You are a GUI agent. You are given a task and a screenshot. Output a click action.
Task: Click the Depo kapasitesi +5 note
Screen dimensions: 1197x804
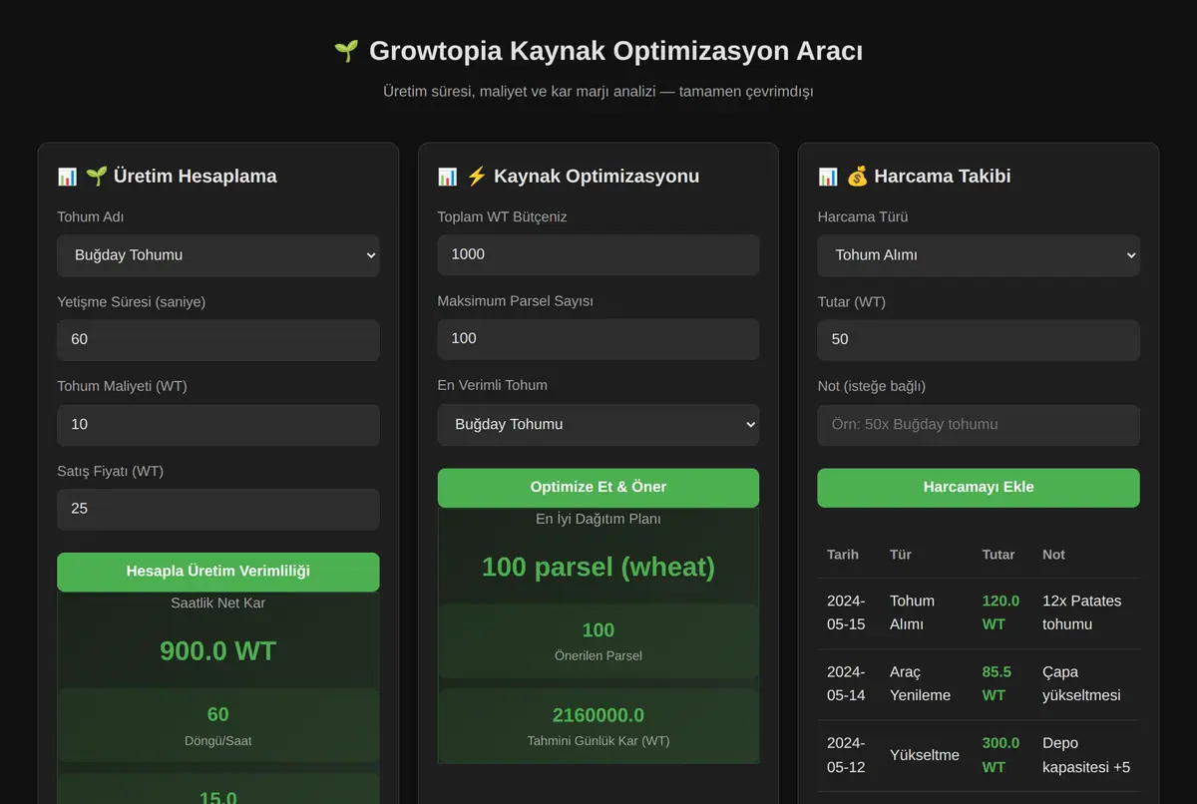(x=1086, y=755)
